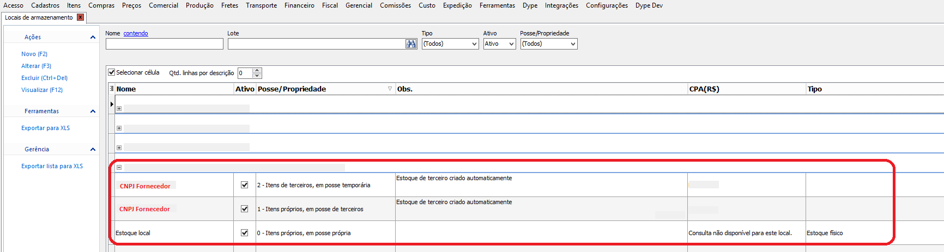Open the Ferramentas menu in menu bar

click(x=497, y=5)
